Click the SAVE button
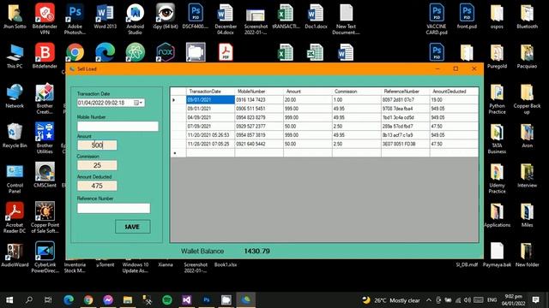The height and width of the screenshot is (308, 549). [x=133, y=227]
